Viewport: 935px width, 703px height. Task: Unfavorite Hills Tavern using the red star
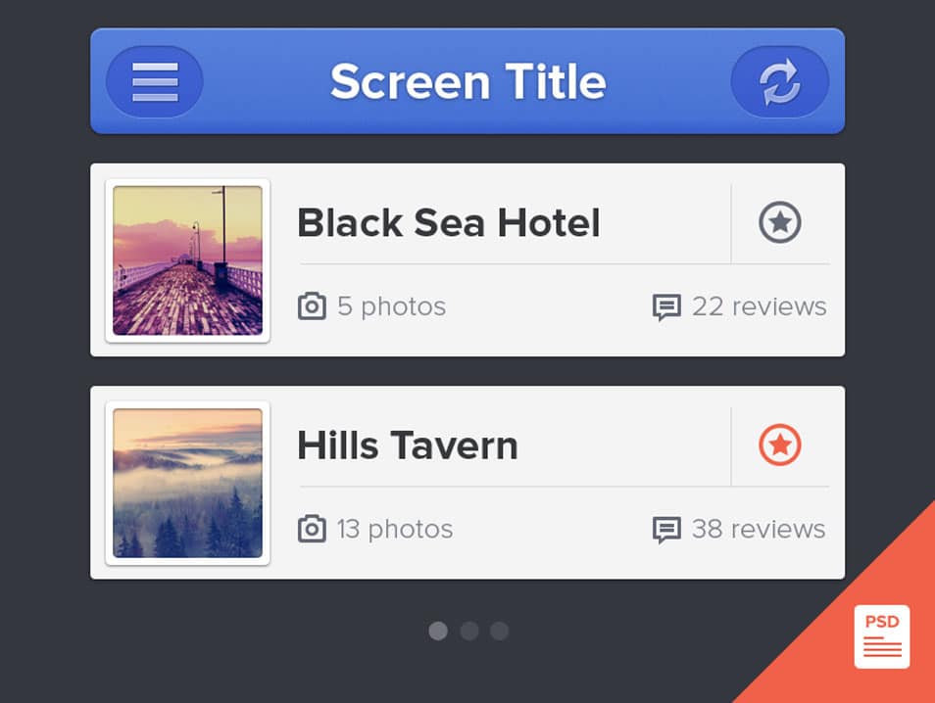click(781, 445)
